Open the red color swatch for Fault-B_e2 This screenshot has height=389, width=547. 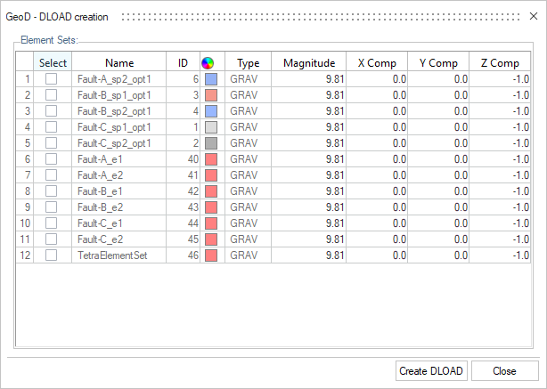click(211, 207)
